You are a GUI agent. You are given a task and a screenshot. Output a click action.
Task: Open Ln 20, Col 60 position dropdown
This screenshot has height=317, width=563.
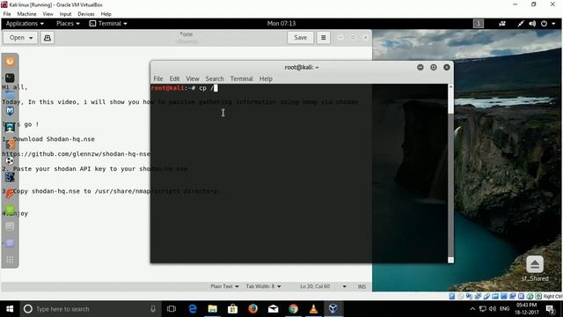pyautogui.click(x=323, y=286)
